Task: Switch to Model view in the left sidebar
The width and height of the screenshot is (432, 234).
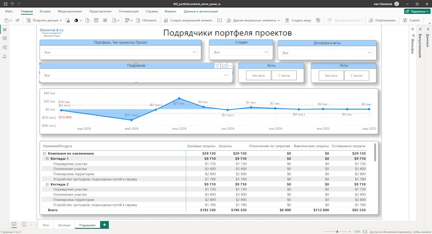Action: (5, 47)
